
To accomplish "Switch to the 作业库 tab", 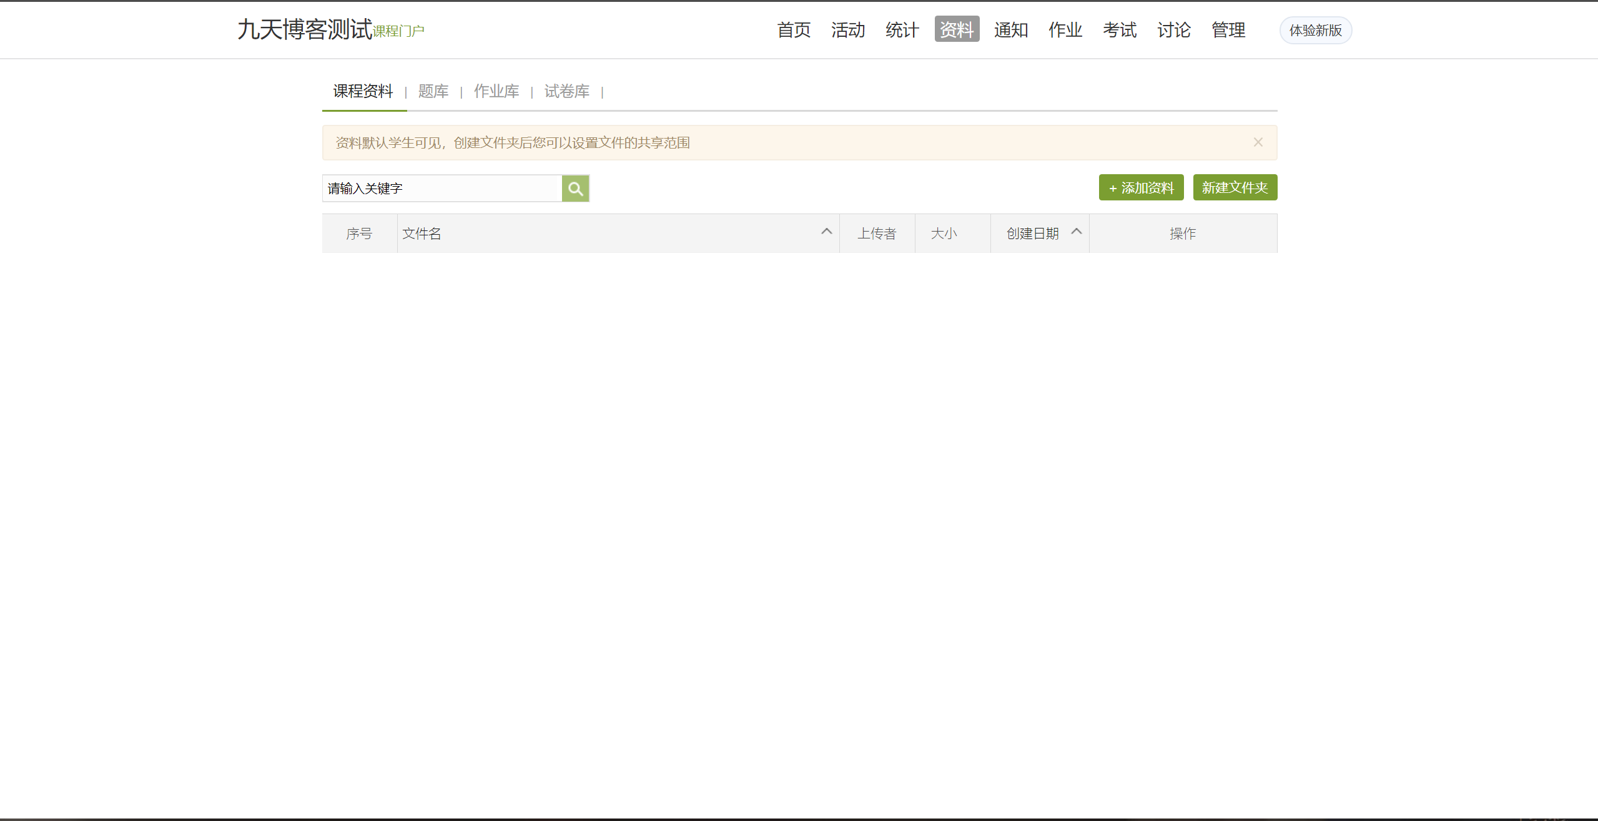I will (496, 92).
